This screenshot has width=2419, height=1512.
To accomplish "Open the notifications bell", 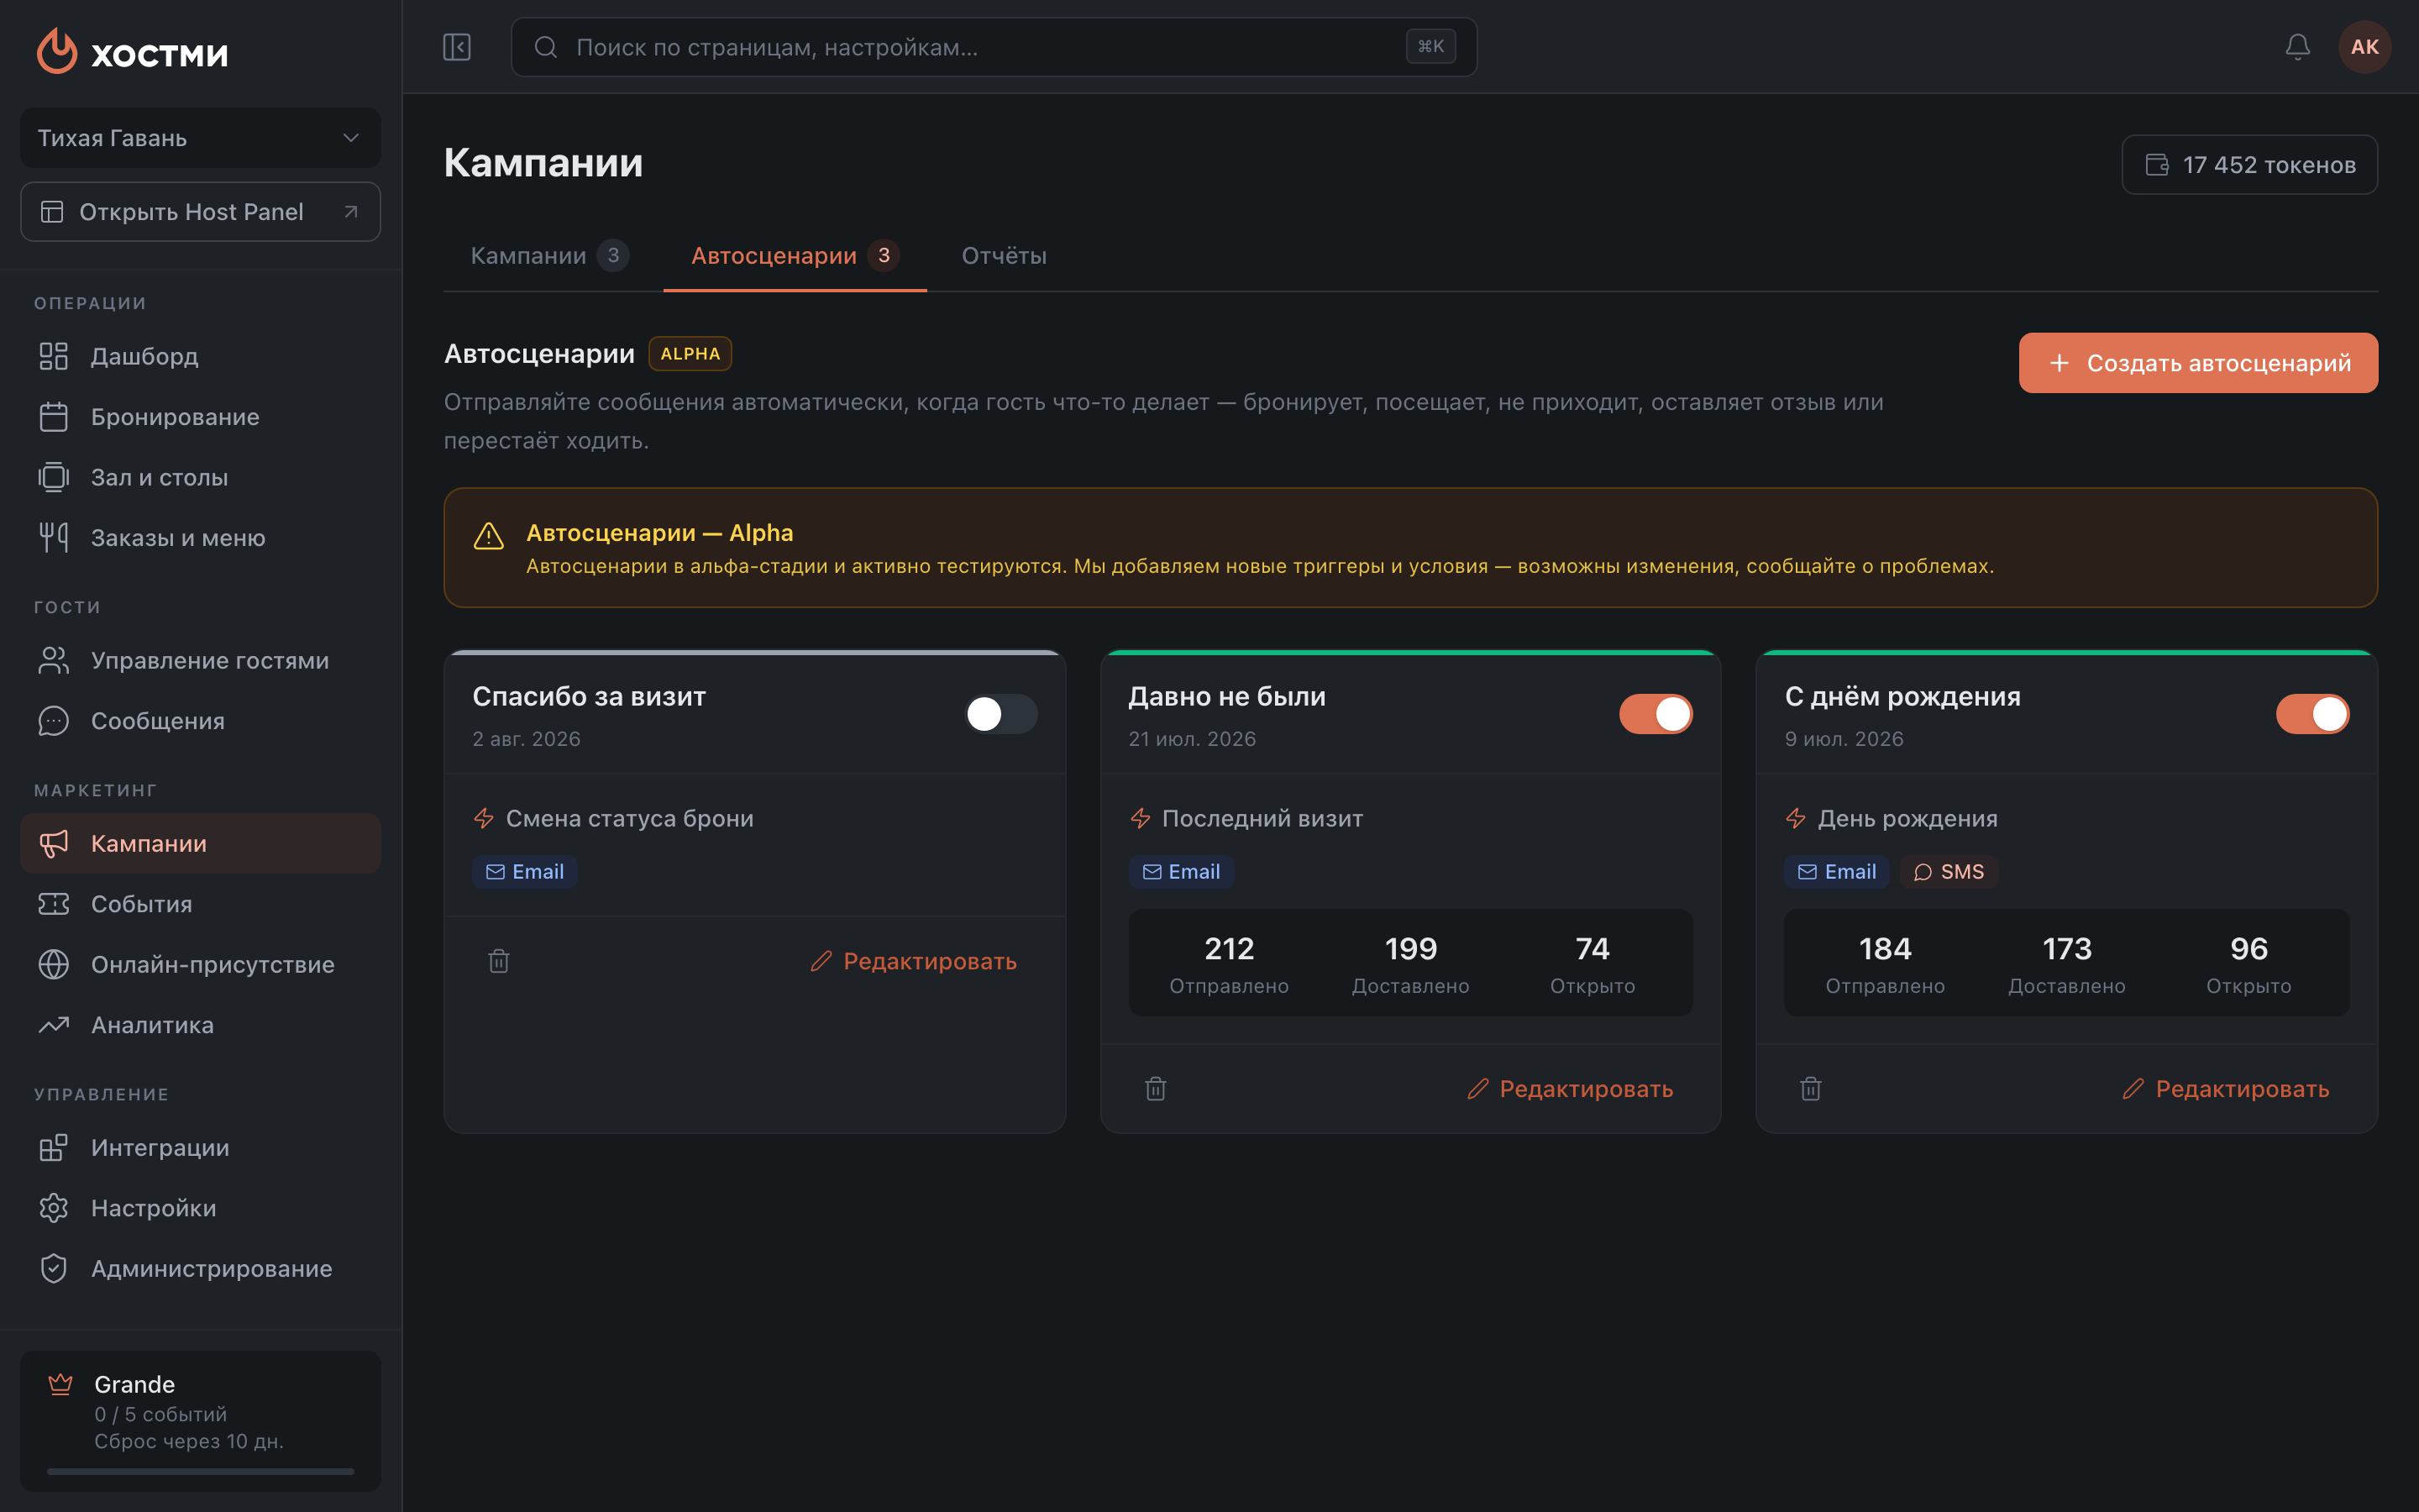I will point(2297,47).
